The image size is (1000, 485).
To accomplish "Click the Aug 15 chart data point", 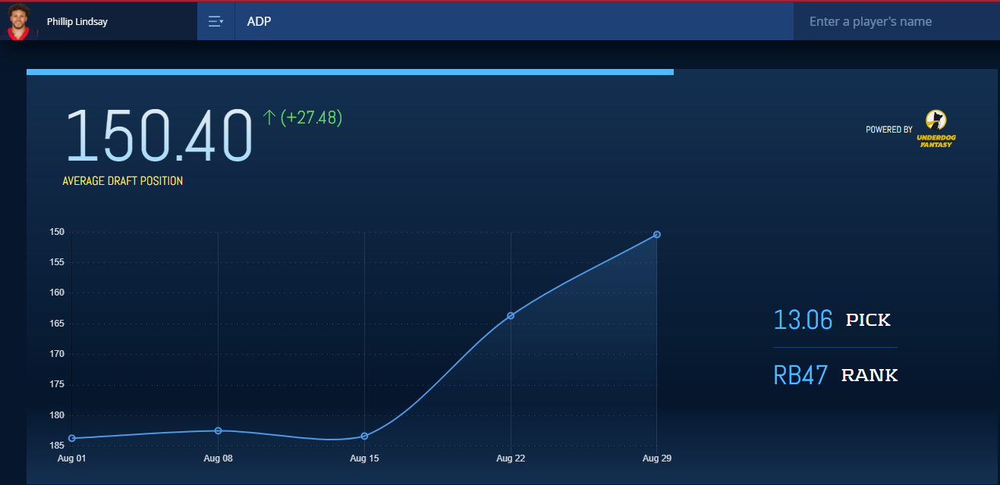I will coord(365,436).
